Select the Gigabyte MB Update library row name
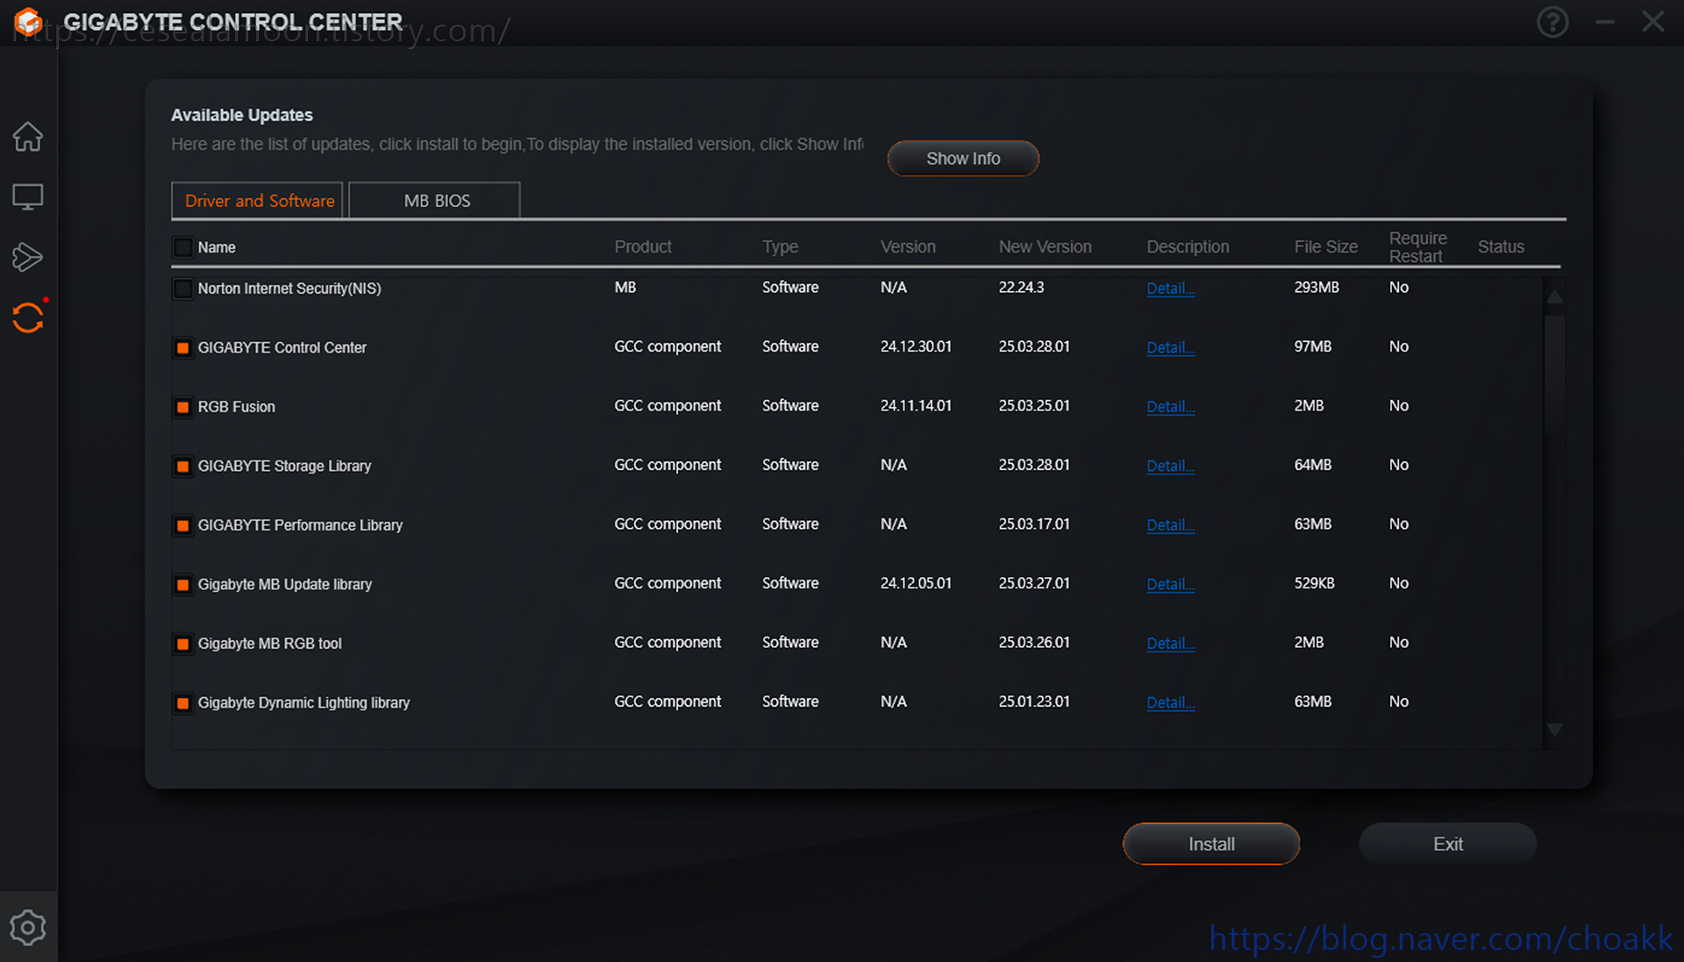Screen dimensions: 1684x962 [284, 585]
